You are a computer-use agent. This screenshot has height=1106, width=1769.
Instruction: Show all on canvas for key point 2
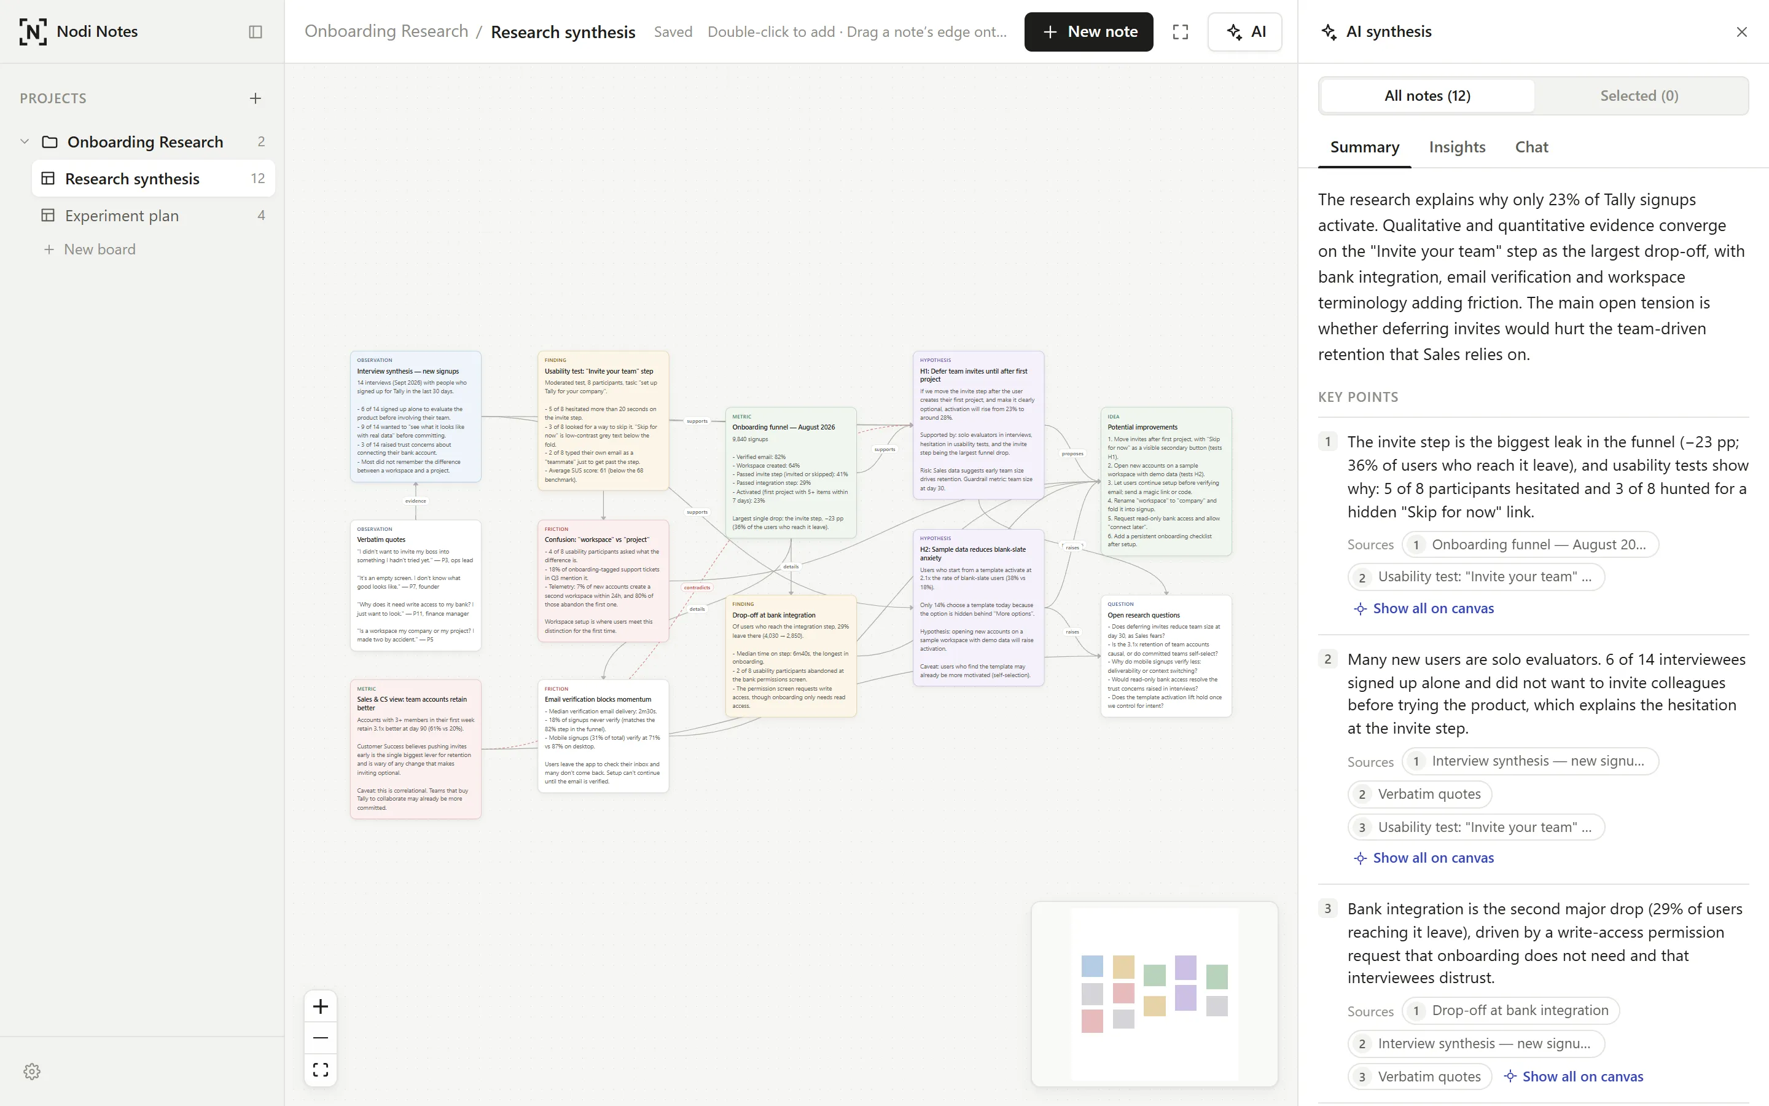point(1423,858)
